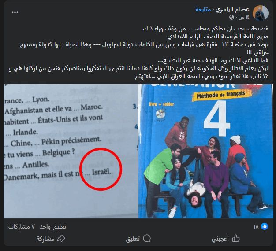Open the textbook page photo with Israël
Image resolution: width=276 pixels, height=251 pixels.
71,151
